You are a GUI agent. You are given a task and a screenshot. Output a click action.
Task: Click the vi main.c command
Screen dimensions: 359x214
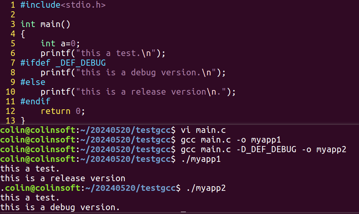(x=203, y=130)
